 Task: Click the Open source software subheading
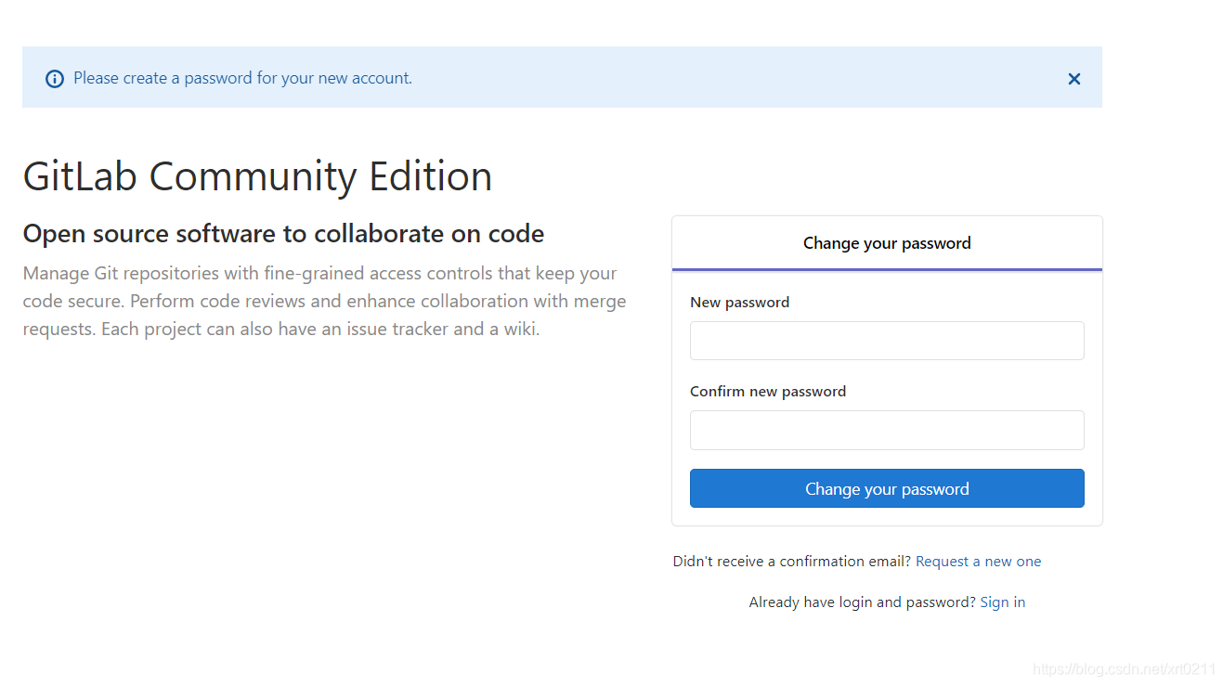tap(283, 234)
